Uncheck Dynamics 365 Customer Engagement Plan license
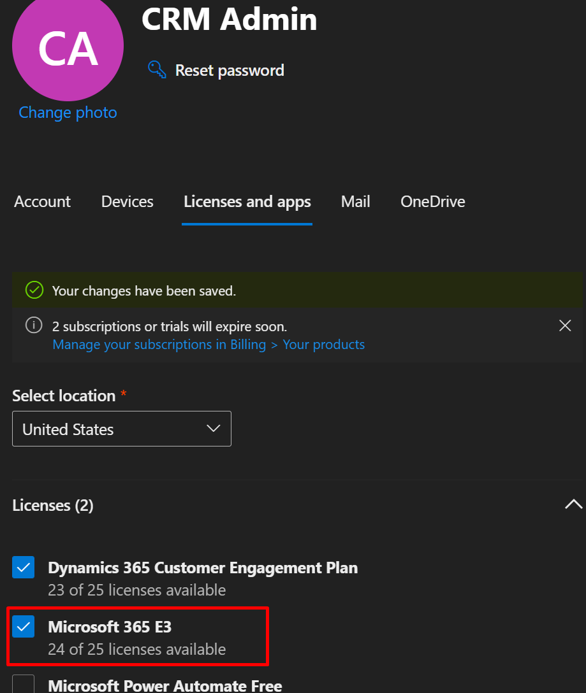586x693 pixels. [x=24, y=567]
